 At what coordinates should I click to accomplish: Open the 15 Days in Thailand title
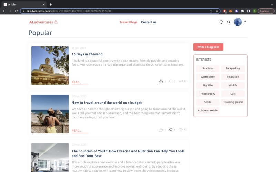point(87,54)
